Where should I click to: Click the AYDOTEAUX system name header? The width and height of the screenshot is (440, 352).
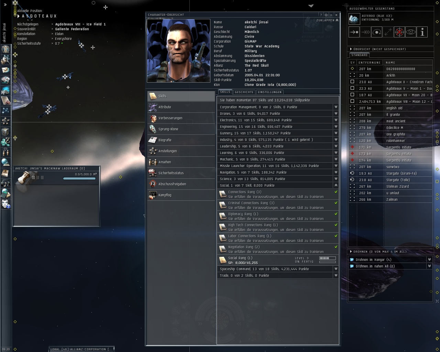click(x=39, y=16)
